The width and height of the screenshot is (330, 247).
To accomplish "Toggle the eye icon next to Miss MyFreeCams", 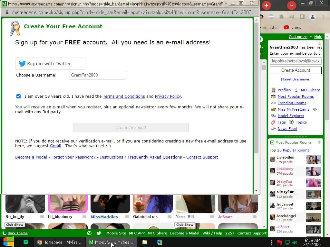I will 315,109.
